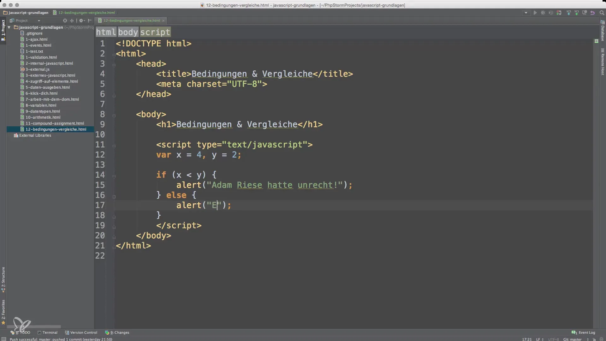Update project via VCS down arrow

coord(569,13)
